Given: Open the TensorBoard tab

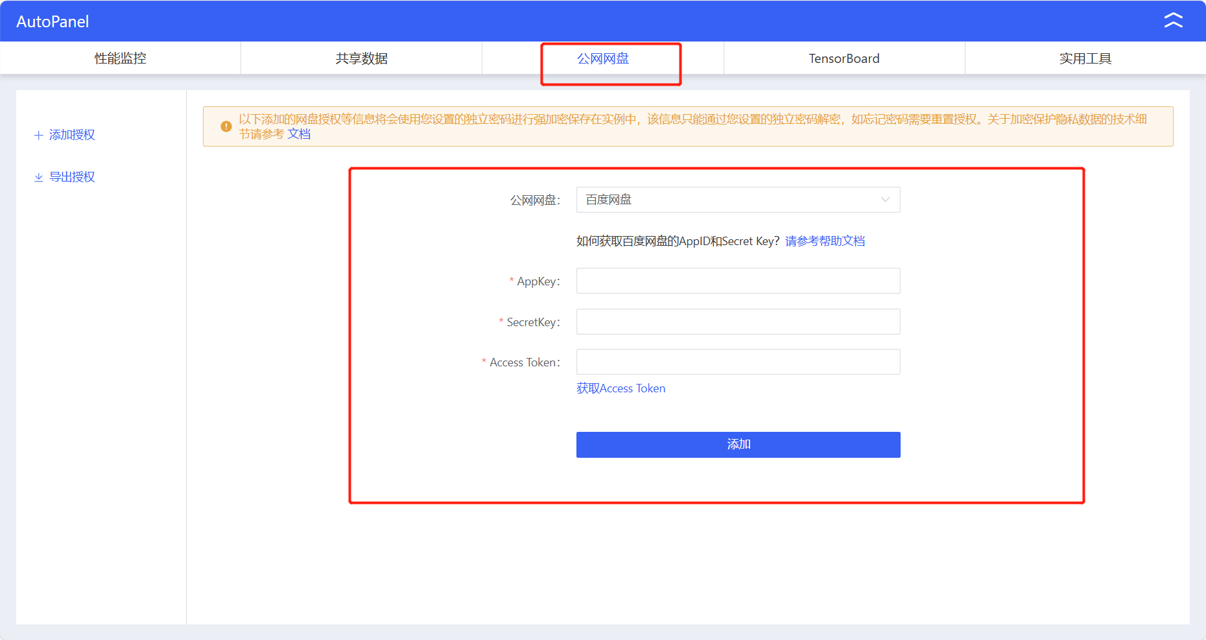Looking at the screenshot, I should click(844, 58).
